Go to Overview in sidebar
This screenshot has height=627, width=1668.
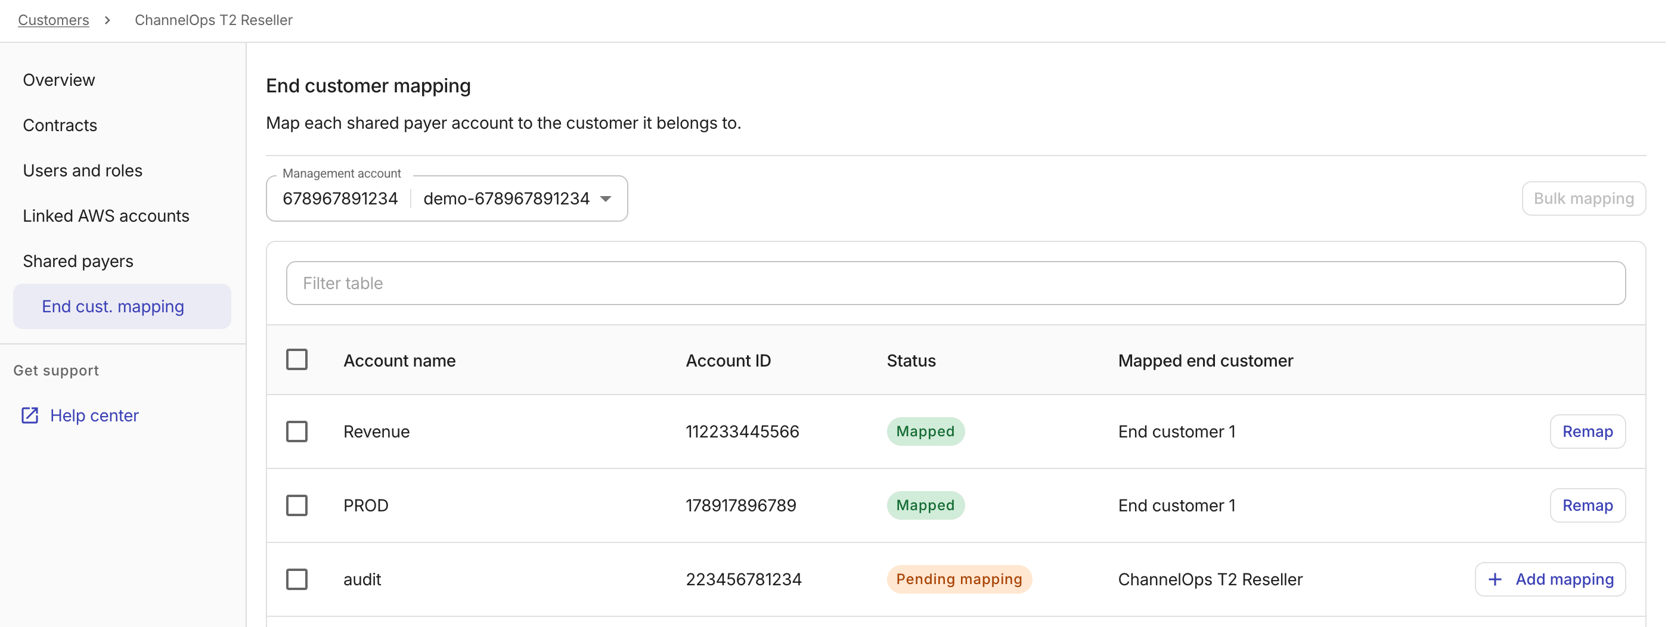[59, 80]
